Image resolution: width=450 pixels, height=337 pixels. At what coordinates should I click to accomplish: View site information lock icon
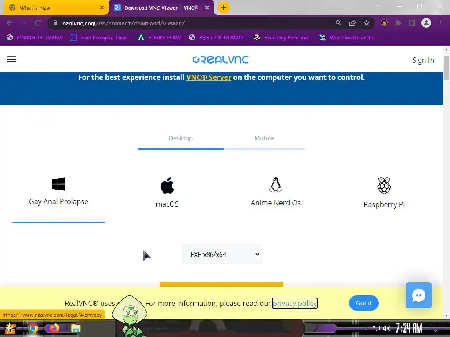tap(55, 23)
